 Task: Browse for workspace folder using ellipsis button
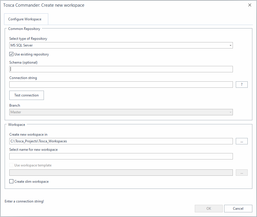[242, 141]
